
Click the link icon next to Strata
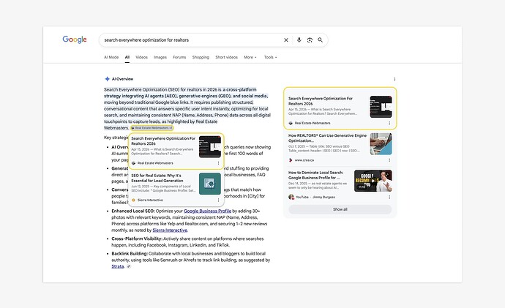(129, 266)
